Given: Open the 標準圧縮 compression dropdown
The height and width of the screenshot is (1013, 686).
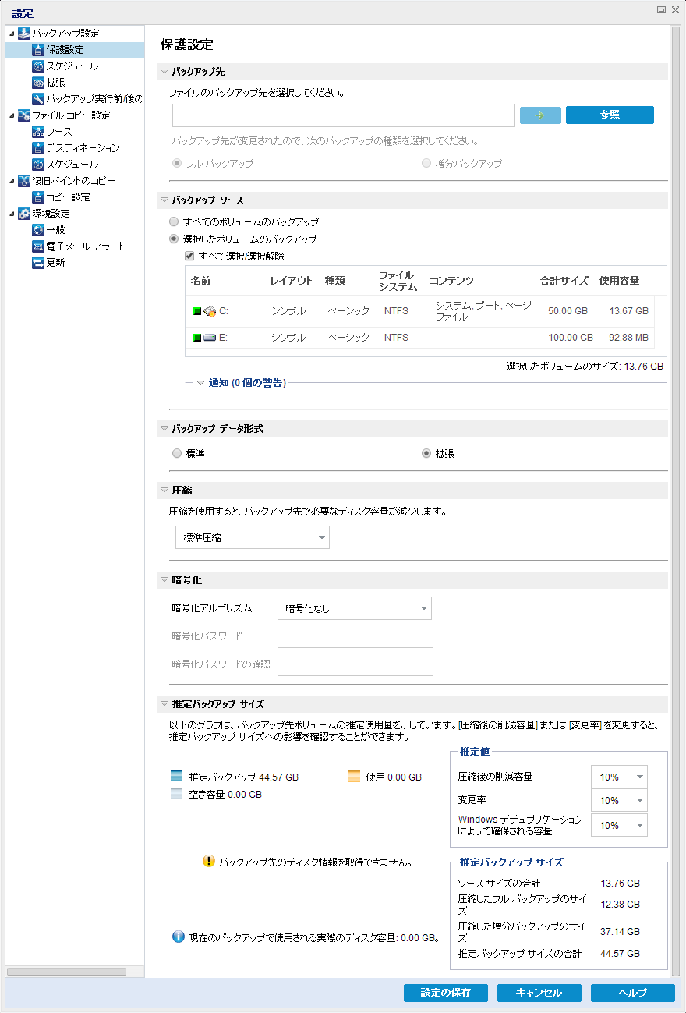Looking at the screenshot, I should pos(252,537).
